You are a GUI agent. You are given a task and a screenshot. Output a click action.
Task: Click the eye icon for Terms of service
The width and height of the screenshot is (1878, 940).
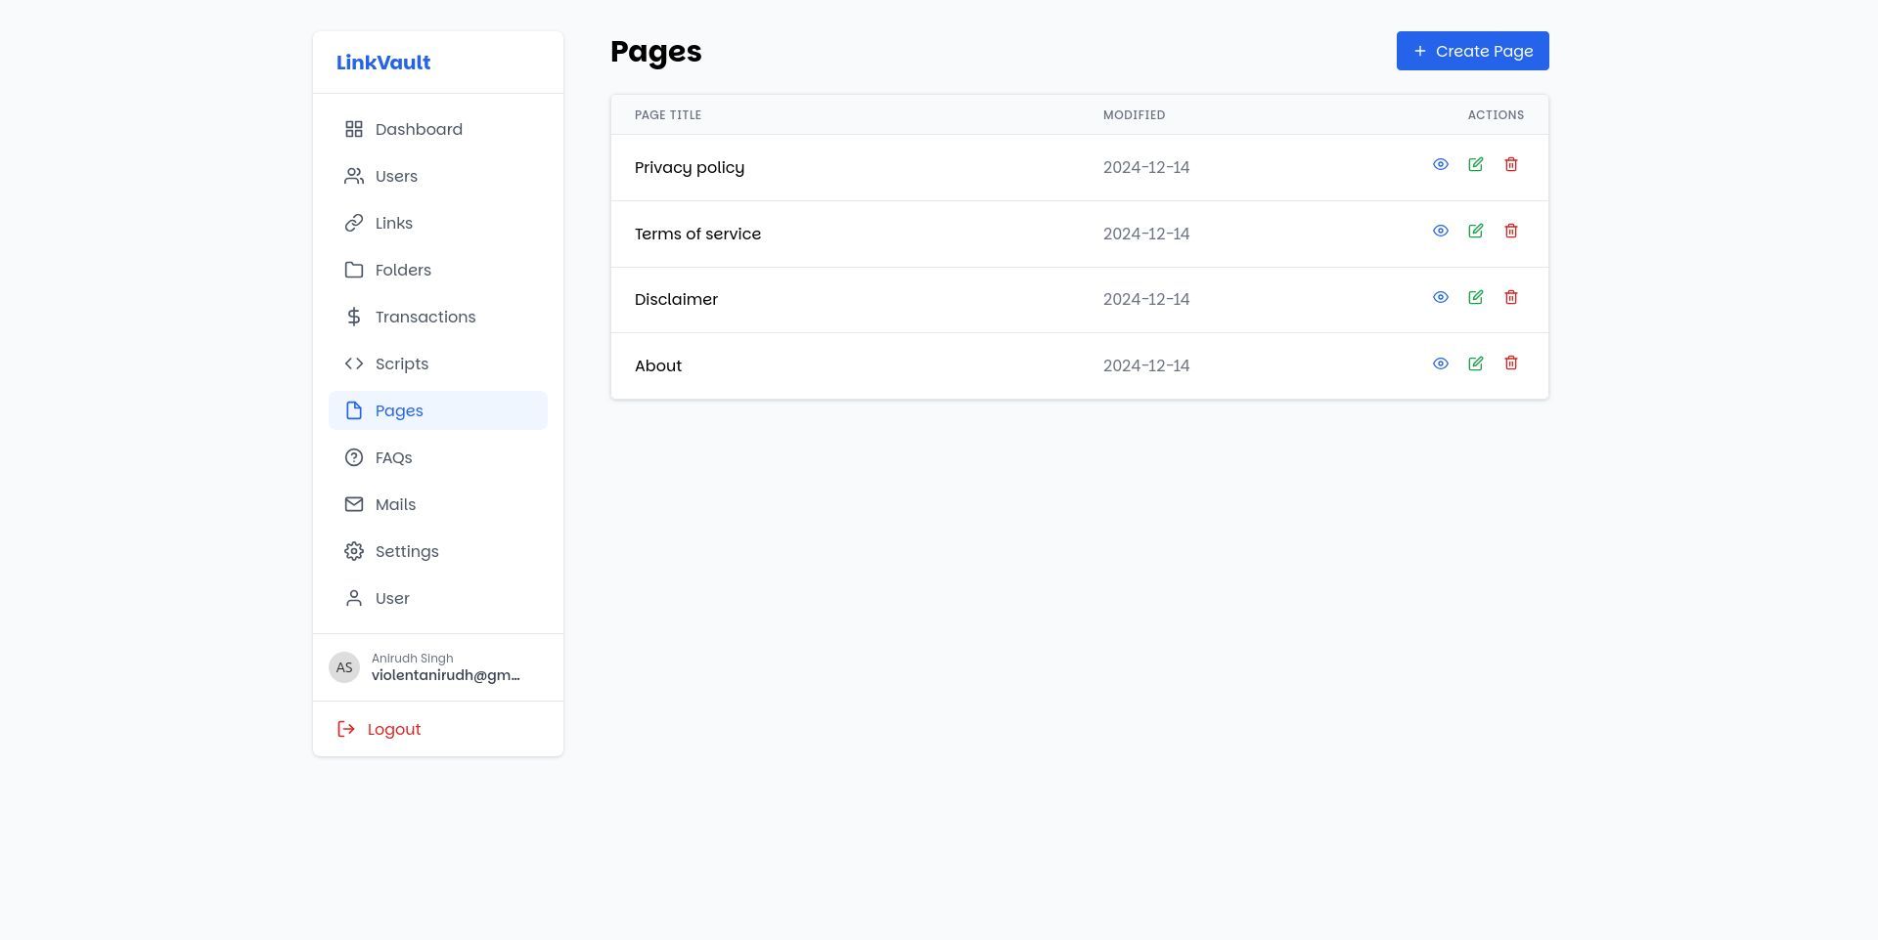pyautogui.click(x=1440, y=232)
